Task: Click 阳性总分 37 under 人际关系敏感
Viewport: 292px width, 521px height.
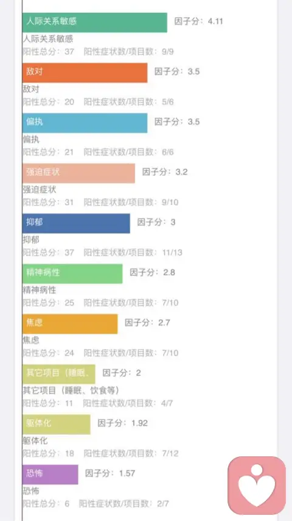Action: tap(49, 51)
